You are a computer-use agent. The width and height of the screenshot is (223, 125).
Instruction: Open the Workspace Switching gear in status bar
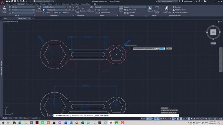click(x=201, y=119)
